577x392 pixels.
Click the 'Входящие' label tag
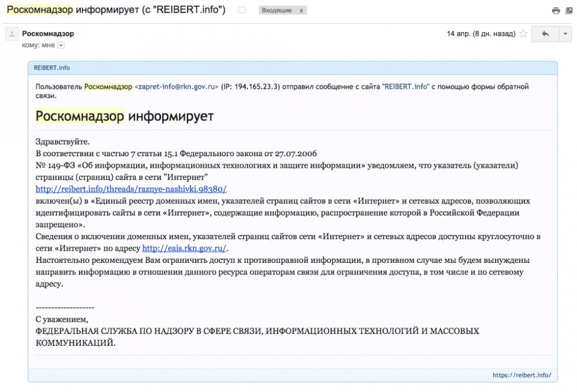276,10
